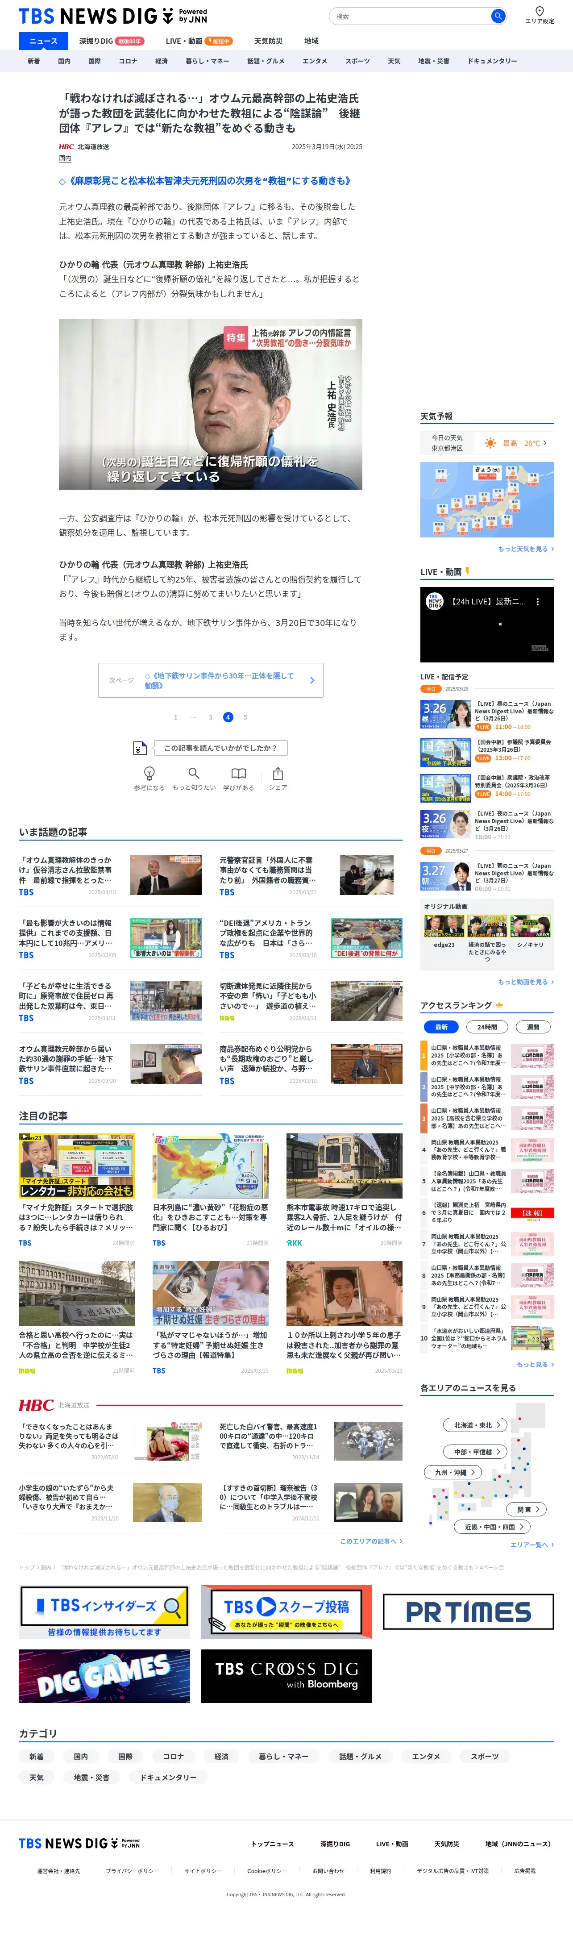Viewport: 573px width, 1957px height.
Task: Click 利用規約 in the footer
Action: tap(381, 1870)
